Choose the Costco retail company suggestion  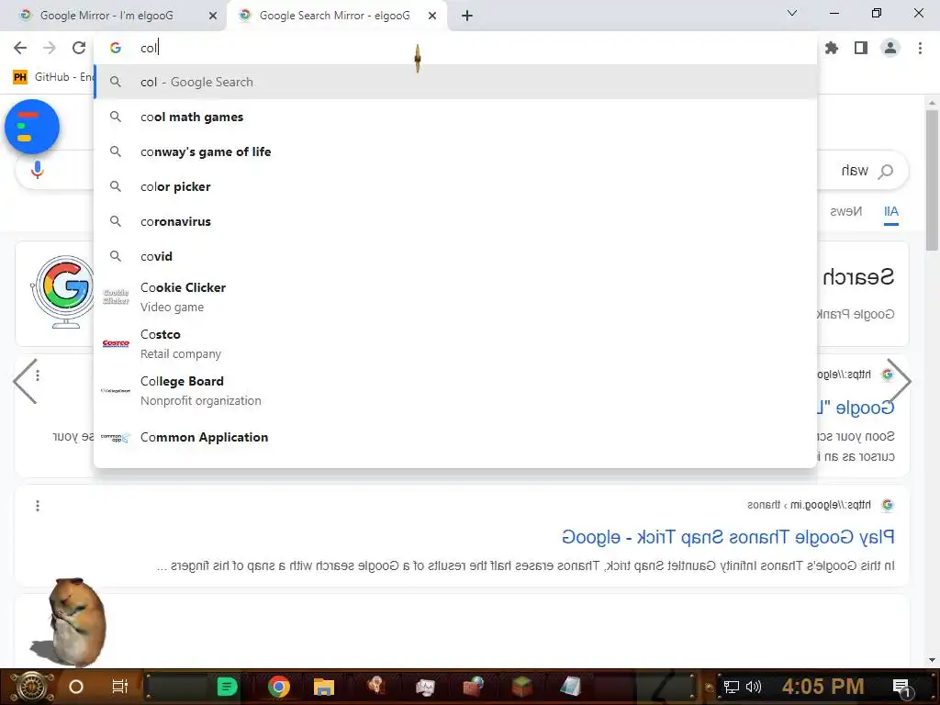click(x=455, y=343)
